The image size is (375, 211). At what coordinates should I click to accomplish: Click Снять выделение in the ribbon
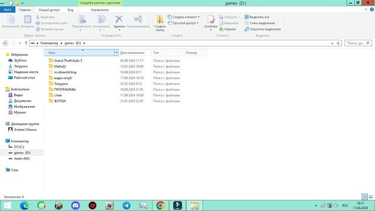coord(260,23)
